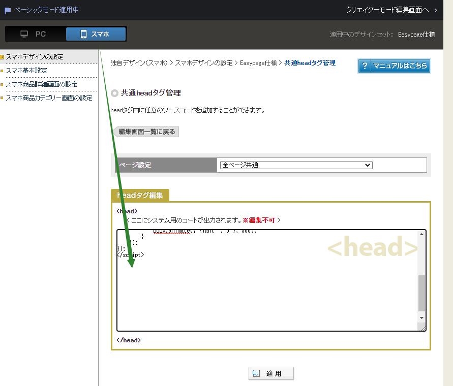
Task: Open スマホ商品カテゴリー画面の設定 sidebar item
Action: click(49, 98)
